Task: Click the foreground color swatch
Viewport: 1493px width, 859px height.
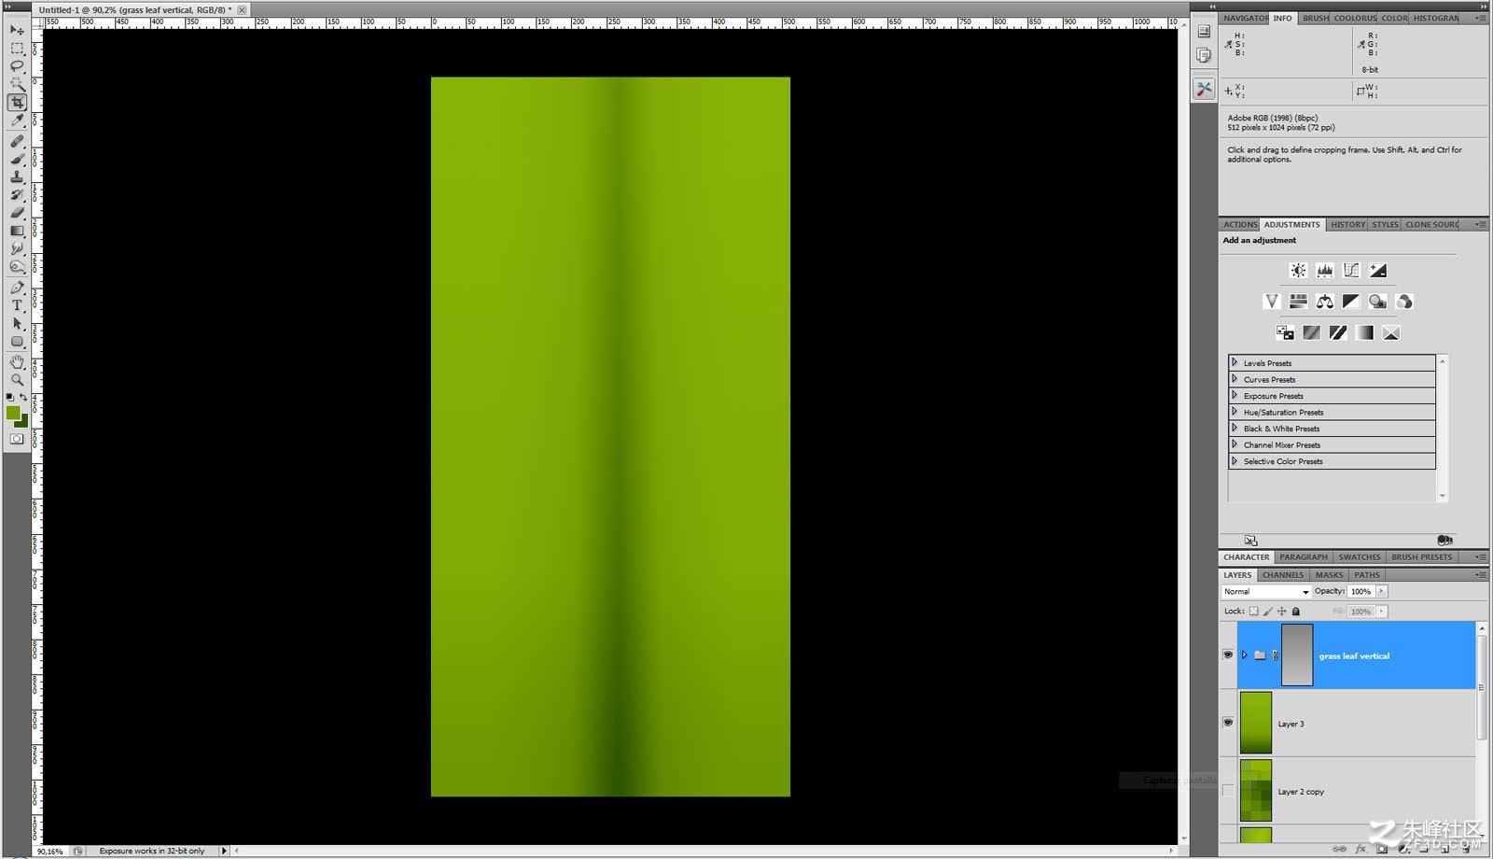Action: tap(12, 413)
